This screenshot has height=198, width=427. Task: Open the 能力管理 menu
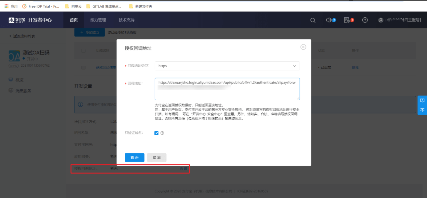click(x=98, y=20)
